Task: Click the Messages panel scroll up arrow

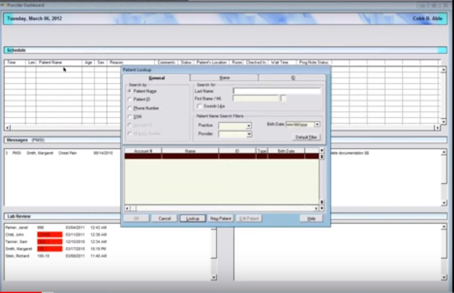Action: [x=444, y=152]
